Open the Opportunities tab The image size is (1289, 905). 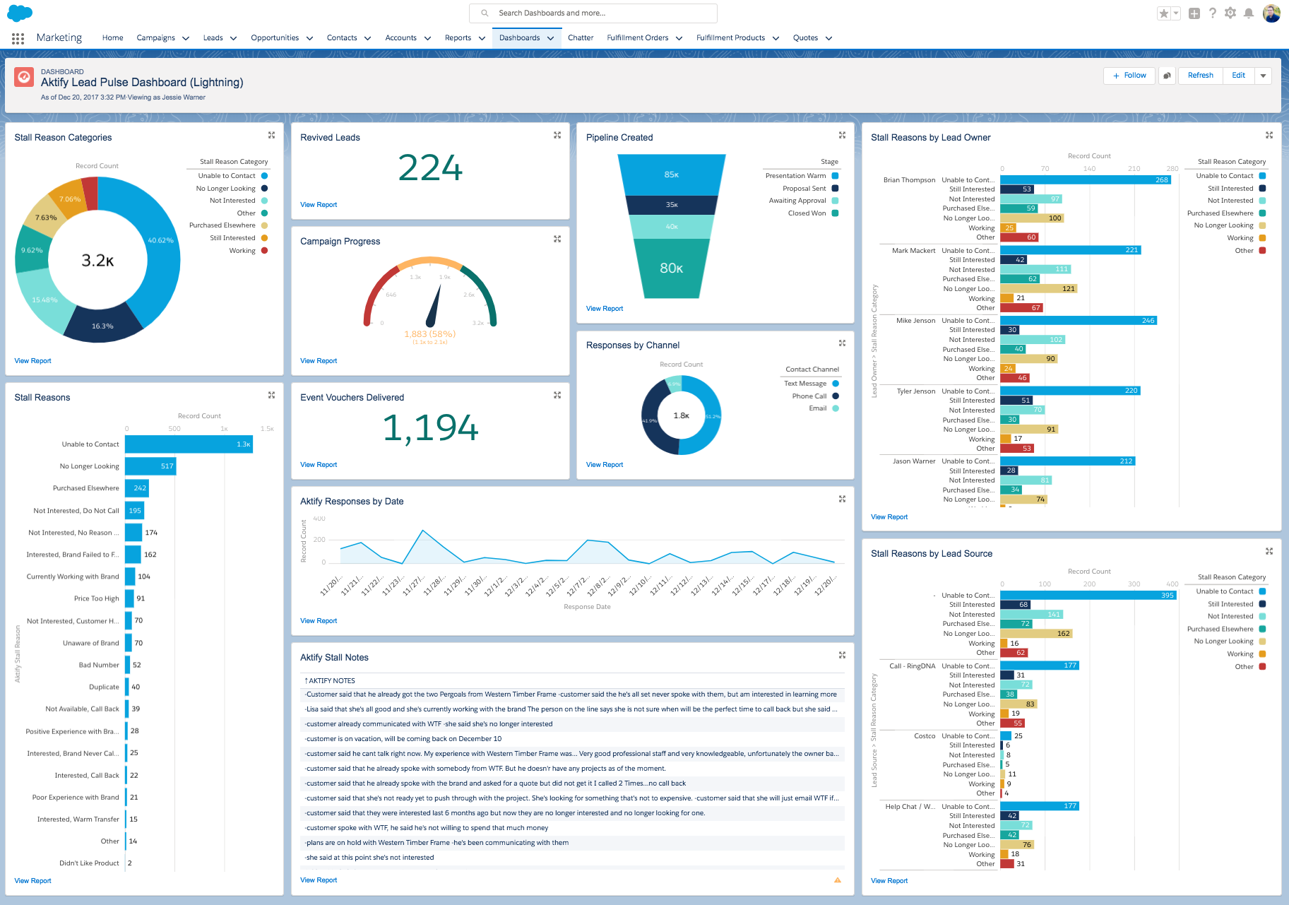275,38
